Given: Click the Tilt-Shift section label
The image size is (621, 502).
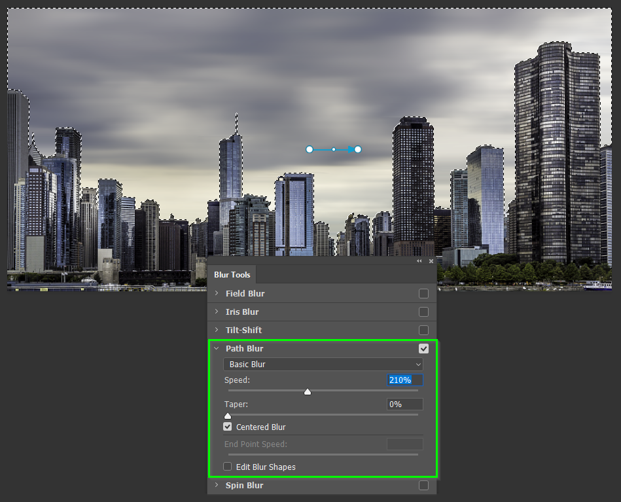Looking at the screenshot, I should pos(243,330).
